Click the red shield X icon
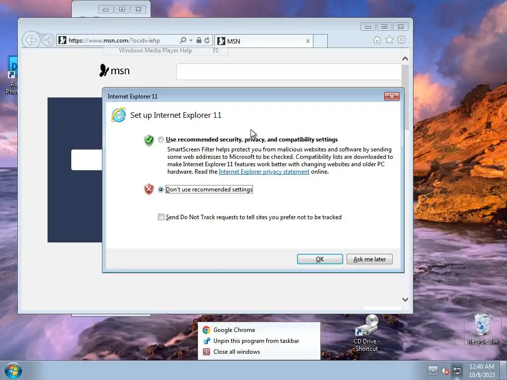 [x=149, y=189]
